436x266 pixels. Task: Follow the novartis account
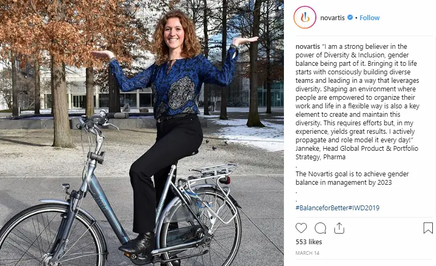370,18
